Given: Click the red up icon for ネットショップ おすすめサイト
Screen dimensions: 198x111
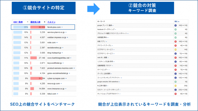Looking at the screenshot, I should 175,94.
